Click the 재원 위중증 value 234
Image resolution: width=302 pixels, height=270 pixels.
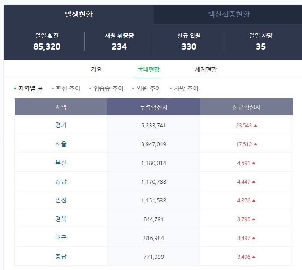(x=119, y=46)
